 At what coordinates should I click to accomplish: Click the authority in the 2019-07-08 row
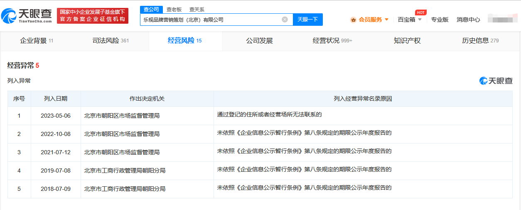(x=125, y=170)
